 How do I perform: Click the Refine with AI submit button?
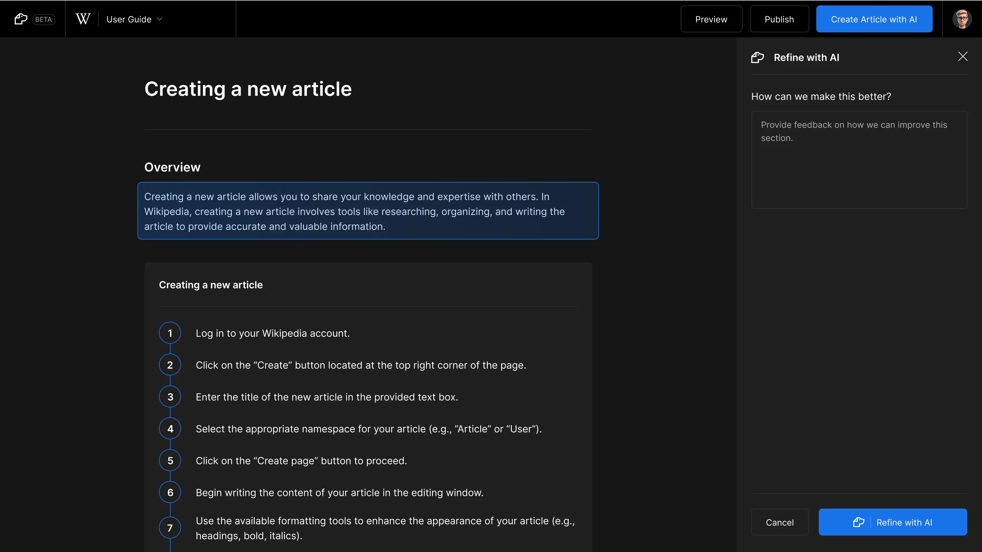pyautogui.click(x=892, y=522)
